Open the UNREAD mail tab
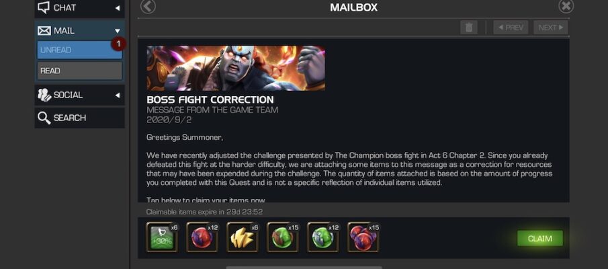 click(x=80, y=50)
